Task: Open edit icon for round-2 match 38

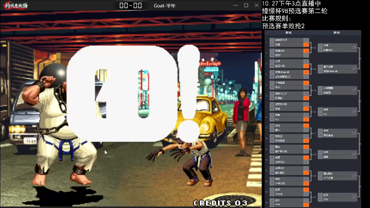Action: click(354, 154)
